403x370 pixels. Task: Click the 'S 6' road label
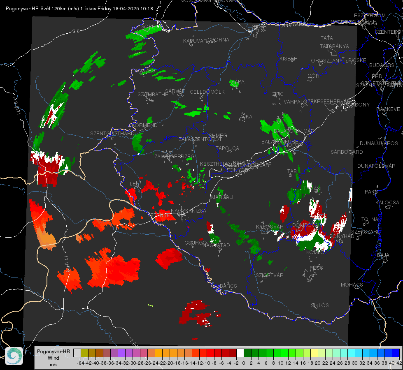(76, 31)
